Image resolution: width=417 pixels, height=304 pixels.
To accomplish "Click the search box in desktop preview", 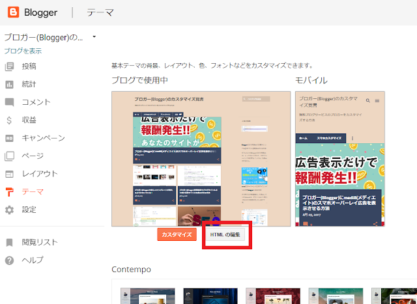I will tap(256, 99).
